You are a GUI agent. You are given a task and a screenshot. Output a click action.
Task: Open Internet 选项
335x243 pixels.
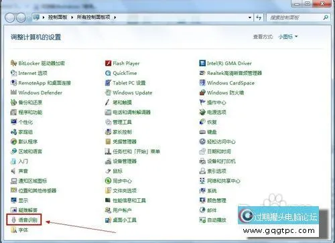[29, 73]
